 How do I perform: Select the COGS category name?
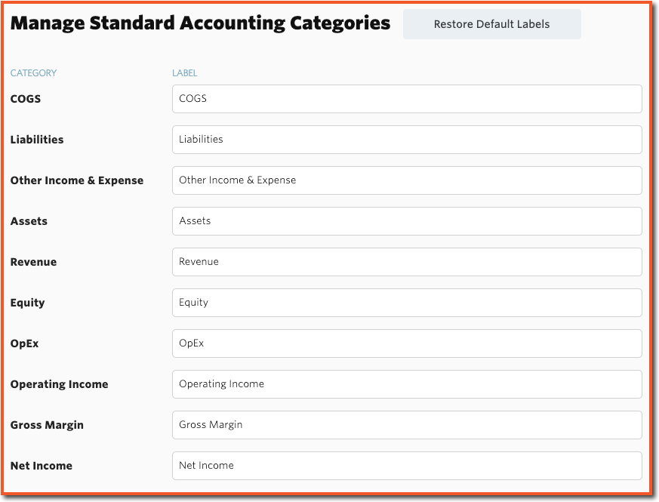(26, 99)
